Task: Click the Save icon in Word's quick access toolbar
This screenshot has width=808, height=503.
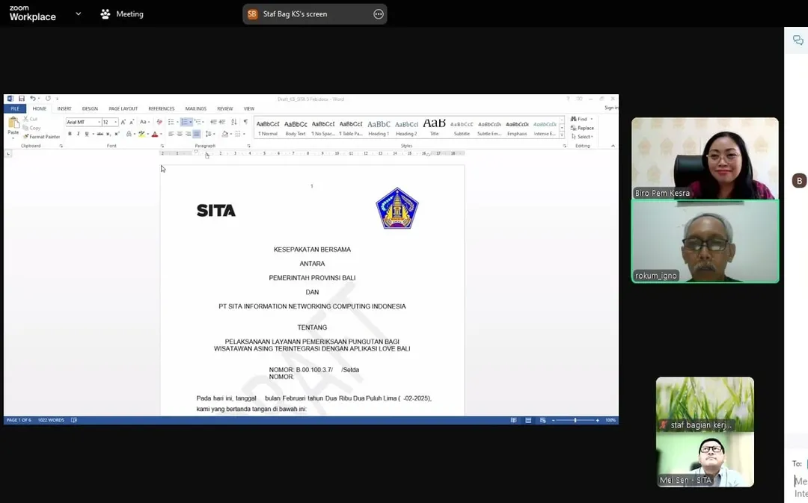Action: (x=22, y=99)
